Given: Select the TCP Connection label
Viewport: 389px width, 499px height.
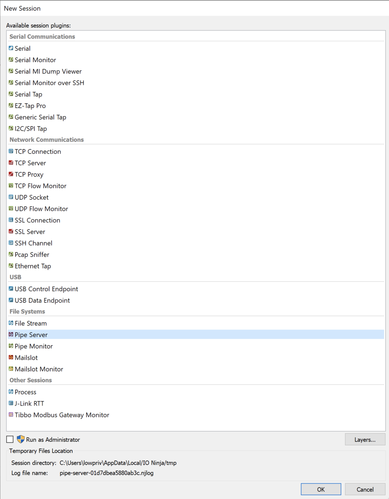Looking at the screenshot, I should pos(38,152).
